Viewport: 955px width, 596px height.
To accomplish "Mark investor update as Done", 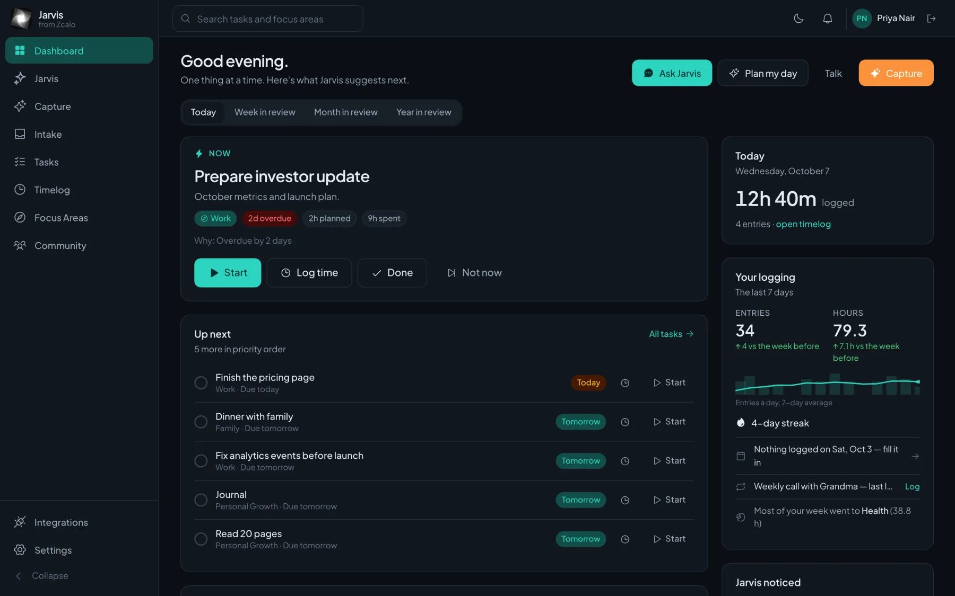I will coord(392,273).
